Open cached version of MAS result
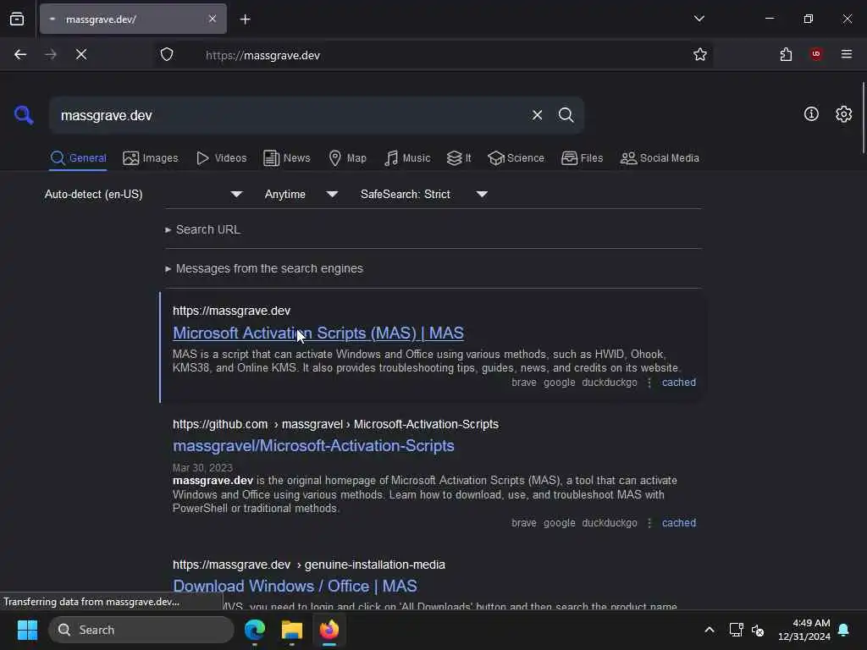The image size is (867, 650). (x=679, y=383)
